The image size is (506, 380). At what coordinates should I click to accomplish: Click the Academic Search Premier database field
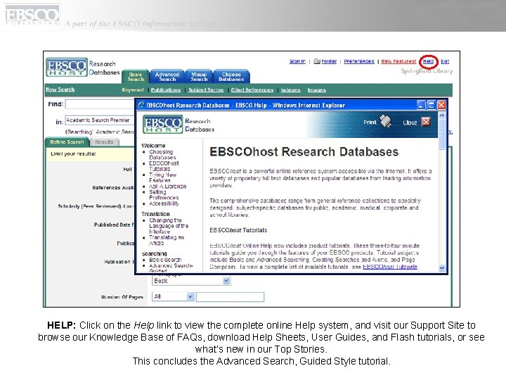click(x=99, y=120)
